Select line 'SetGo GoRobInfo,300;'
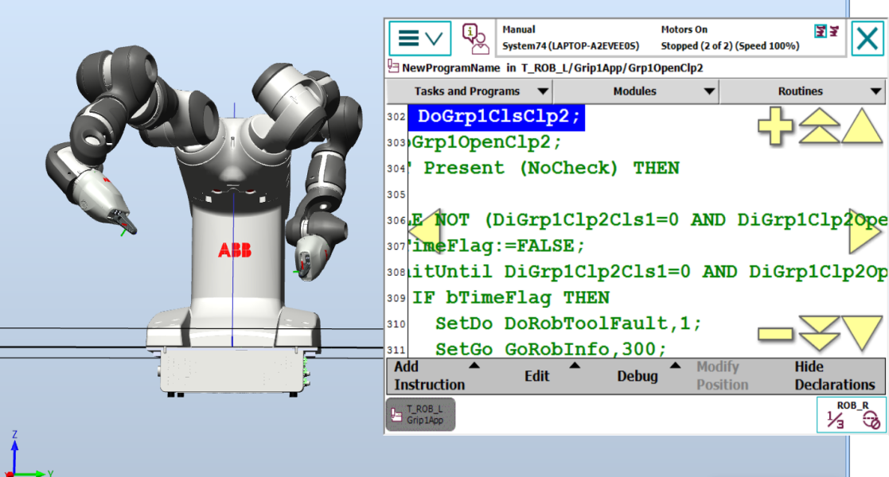This screenshot has width=889, height=477. click(551, 349)
